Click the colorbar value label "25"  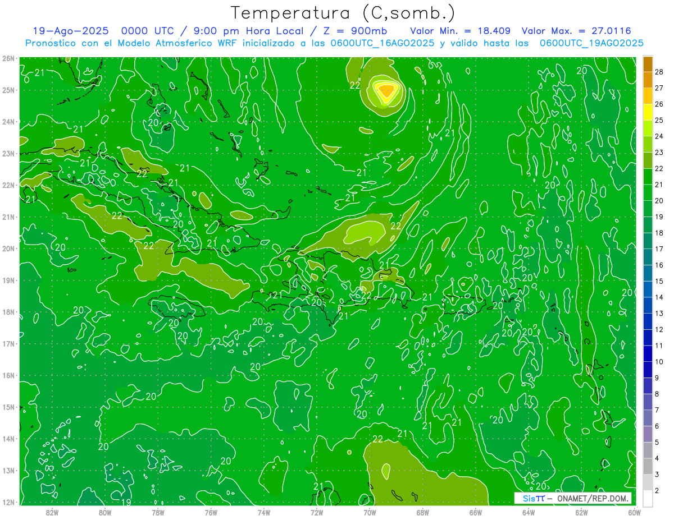click(x=659, y=120)
